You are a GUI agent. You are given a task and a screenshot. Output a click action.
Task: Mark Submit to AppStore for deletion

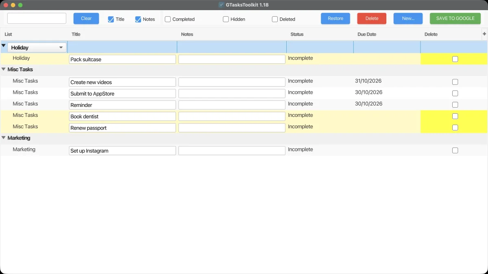point(455,93)
